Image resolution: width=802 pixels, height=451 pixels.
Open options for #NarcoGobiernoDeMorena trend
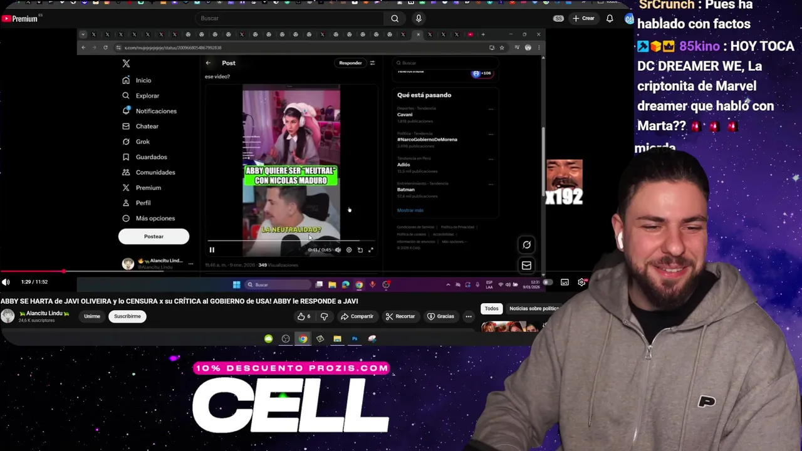(x=491, y=134)
